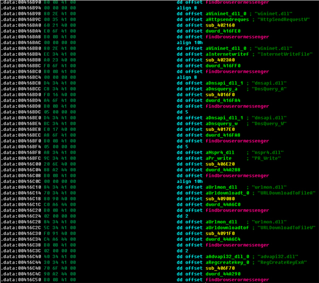
Task: Click the "RegCreateKeyExA" comment
Action: pyautogui.click(x=282, y=262)
